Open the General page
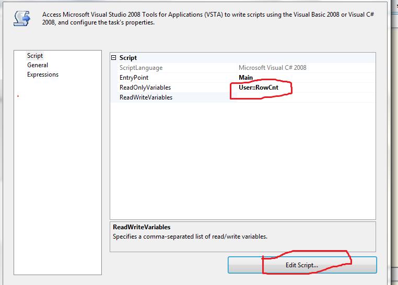 pyautogui.click(x=38, y=65)
